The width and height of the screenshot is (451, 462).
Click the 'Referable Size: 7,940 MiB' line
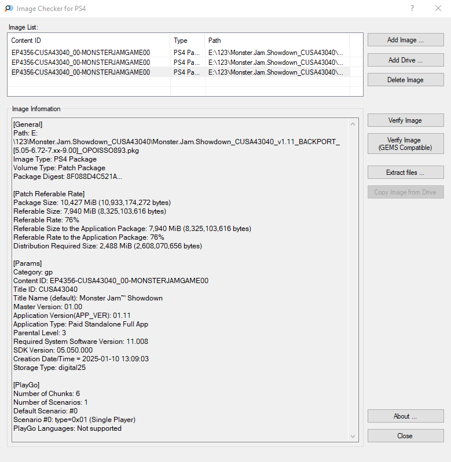pyautogui.click(x=90, y=211)
